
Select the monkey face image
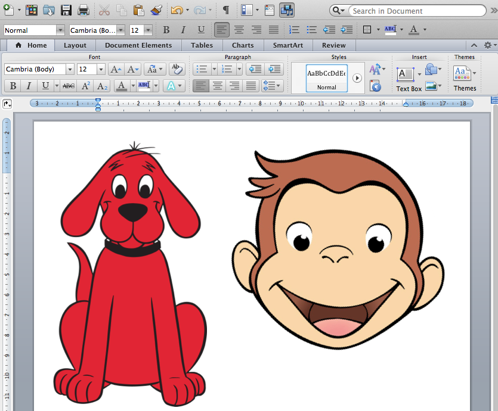pyautogui.click(x=338, y=249)
